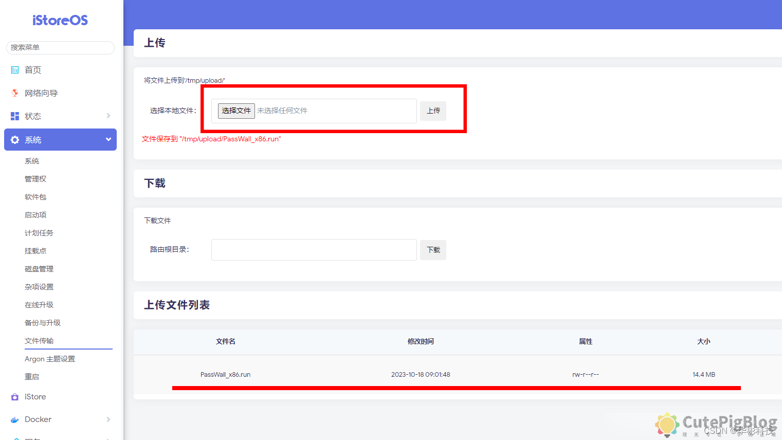Click the Docker whale icon
Viewport: 782px width, 440px height.
coord(15,419)
